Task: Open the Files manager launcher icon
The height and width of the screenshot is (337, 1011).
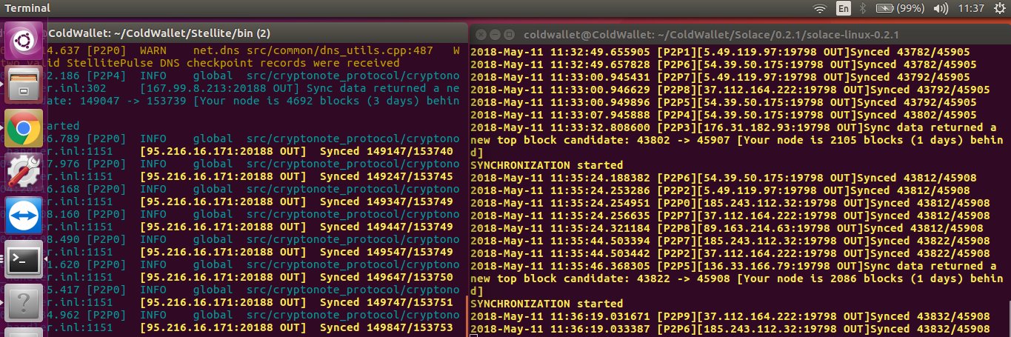Action: [23, 83]
